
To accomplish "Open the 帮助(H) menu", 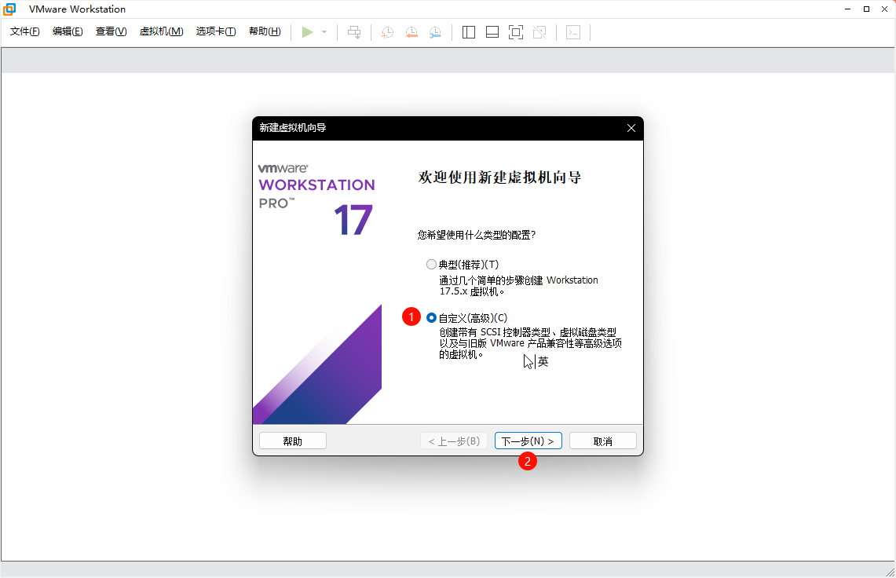I will coord(265,31).
